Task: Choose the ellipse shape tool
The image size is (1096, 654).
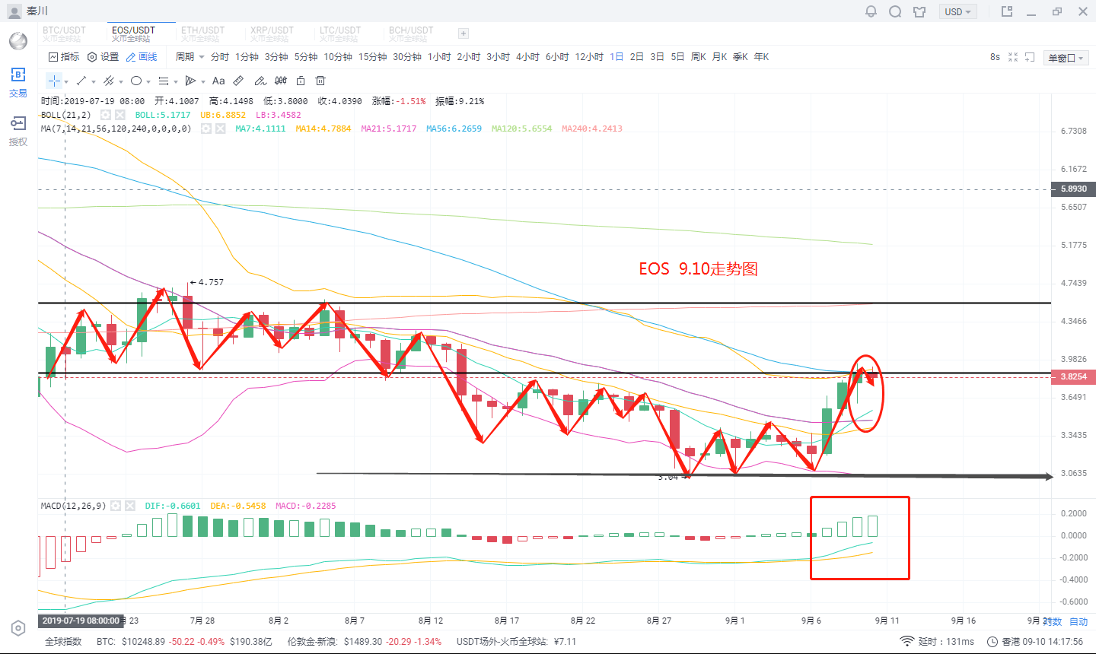Action: coord(136,81)
